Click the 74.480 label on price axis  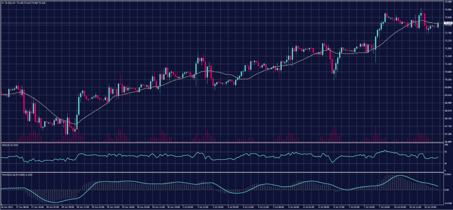tap(447, 2)
